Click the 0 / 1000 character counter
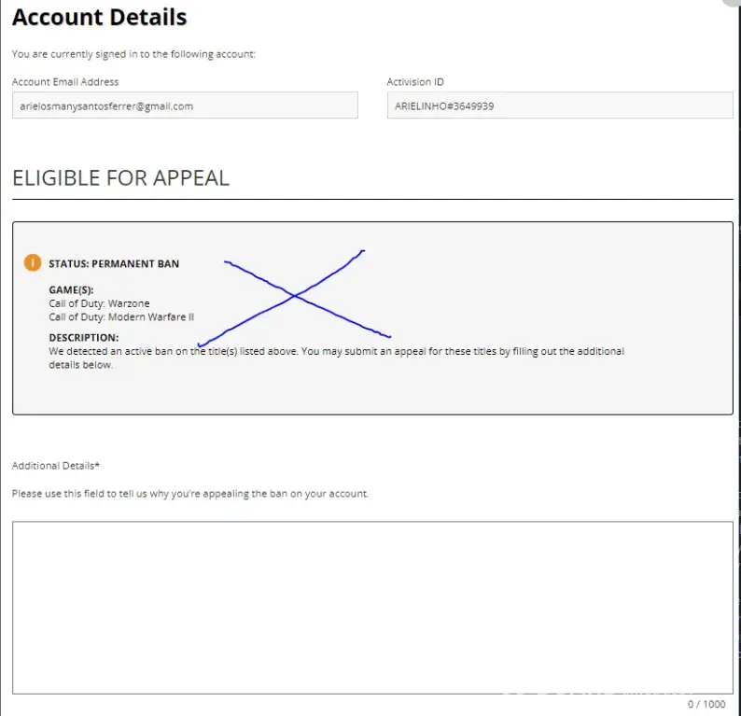The image size is (741, 716). pyautogui.click(x=704, y=704)
